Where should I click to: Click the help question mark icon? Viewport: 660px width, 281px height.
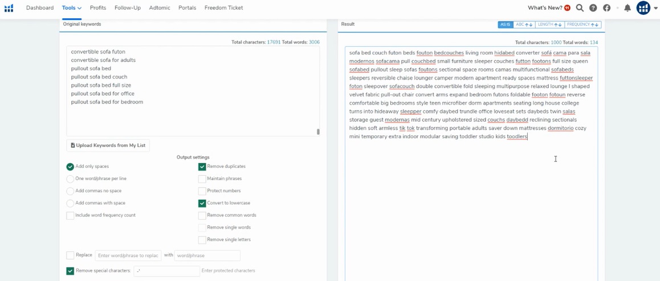(593, 7)
